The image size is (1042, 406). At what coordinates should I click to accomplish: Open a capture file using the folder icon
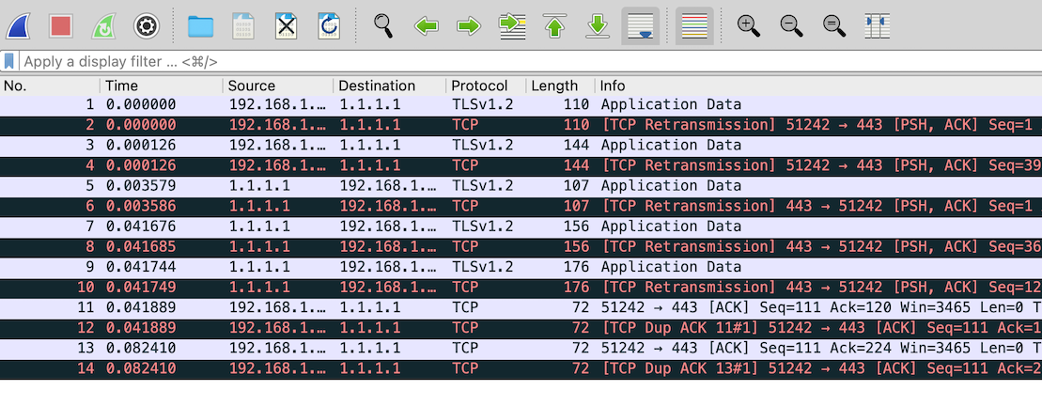coord(201,26)
